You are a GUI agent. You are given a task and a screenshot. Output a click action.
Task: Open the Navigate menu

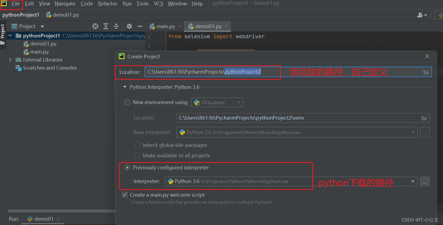[x=65, y=4]
